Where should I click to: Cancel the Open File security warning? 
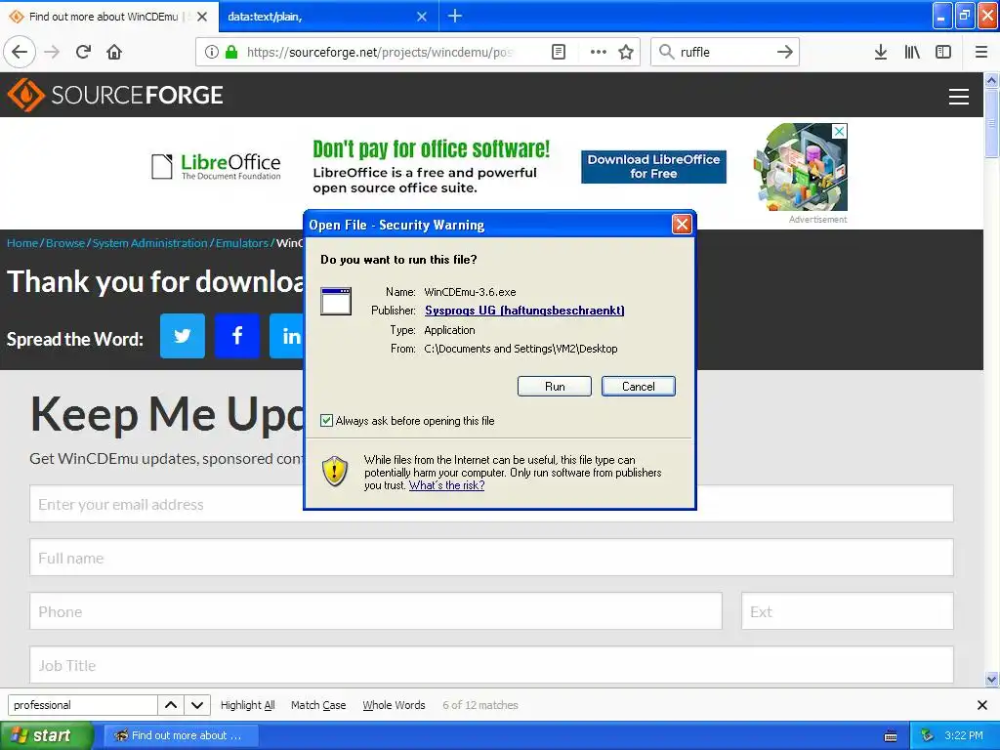[x=639, y=387]
